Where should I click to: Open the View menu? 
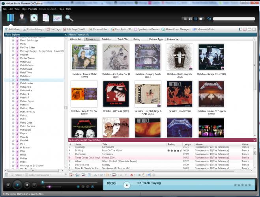17,9
